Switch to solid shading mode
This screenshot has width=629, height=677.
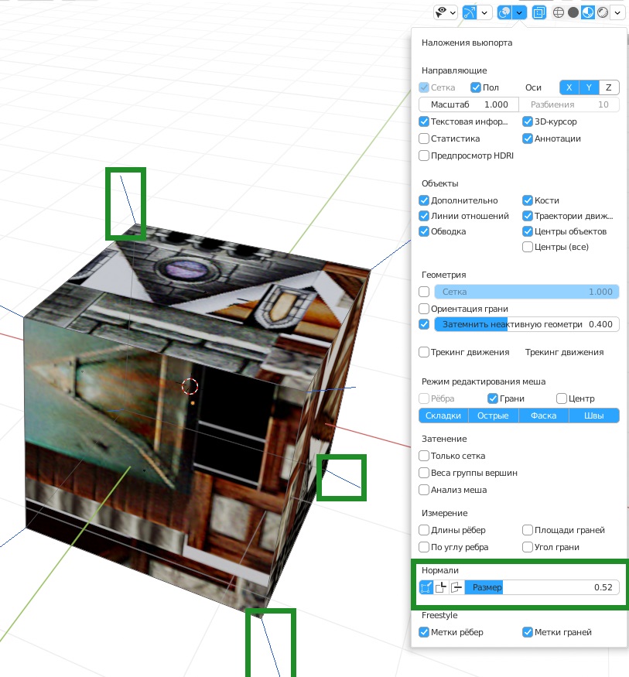point(573,12)
